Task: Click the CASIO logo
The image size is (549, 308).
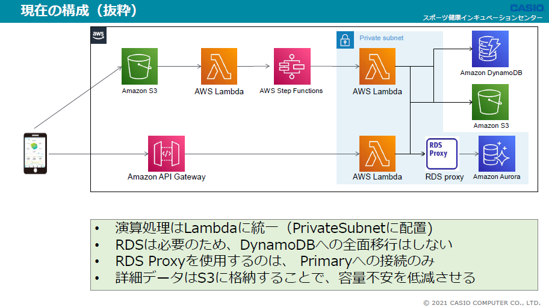Action: click(527, 8)
